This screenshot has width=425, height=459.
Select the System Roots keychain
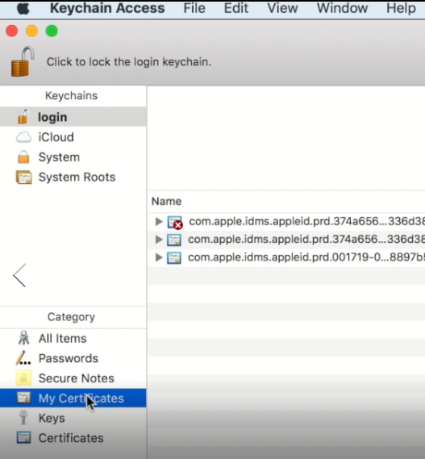click(x=73, y=177)
